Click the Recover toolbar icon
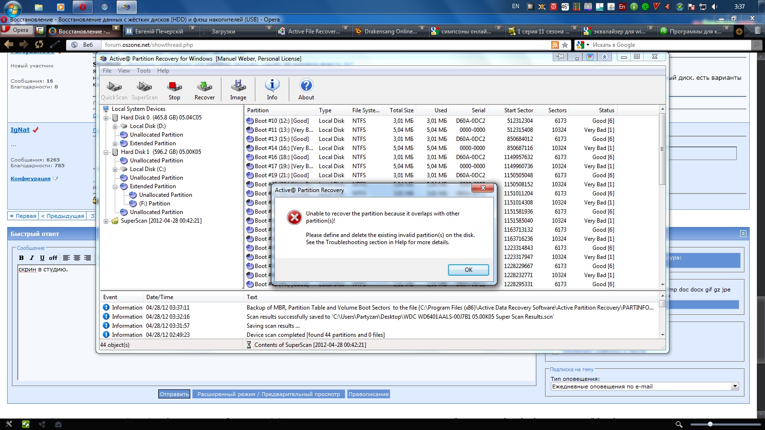 coord(204,89)
